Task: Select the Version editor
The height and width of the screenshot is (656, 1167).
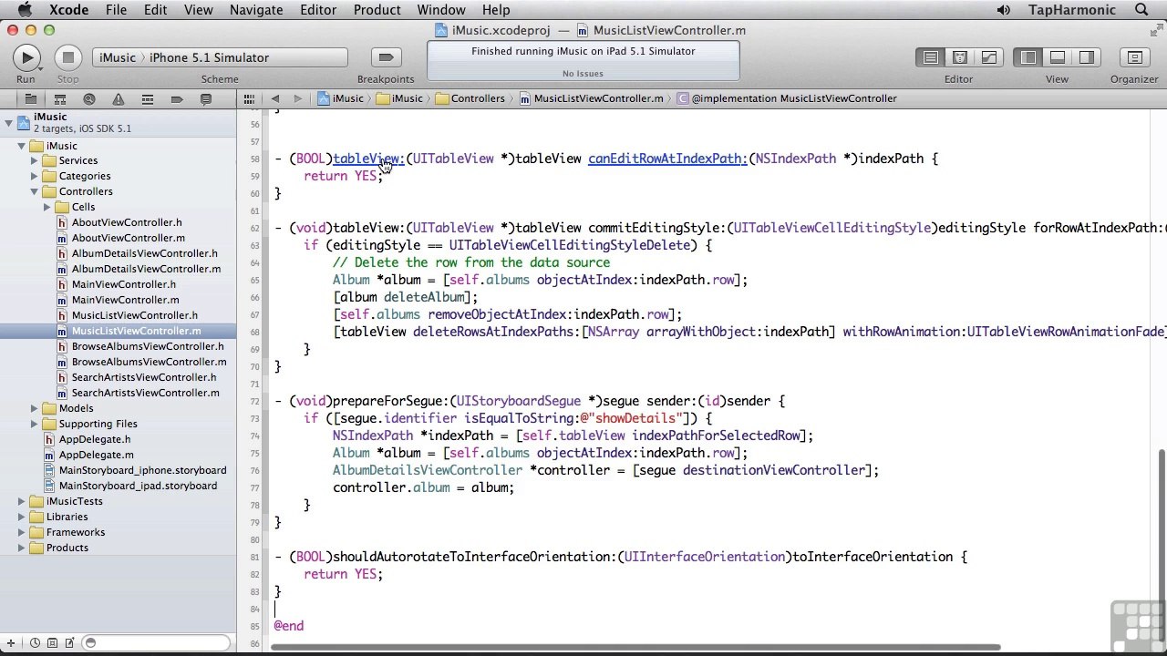Action: pyautogui.click(x=988, y=57)
